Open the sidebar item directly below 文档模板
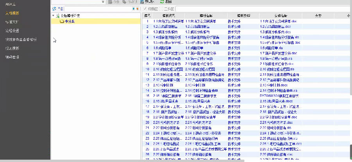 coord(12,22)
